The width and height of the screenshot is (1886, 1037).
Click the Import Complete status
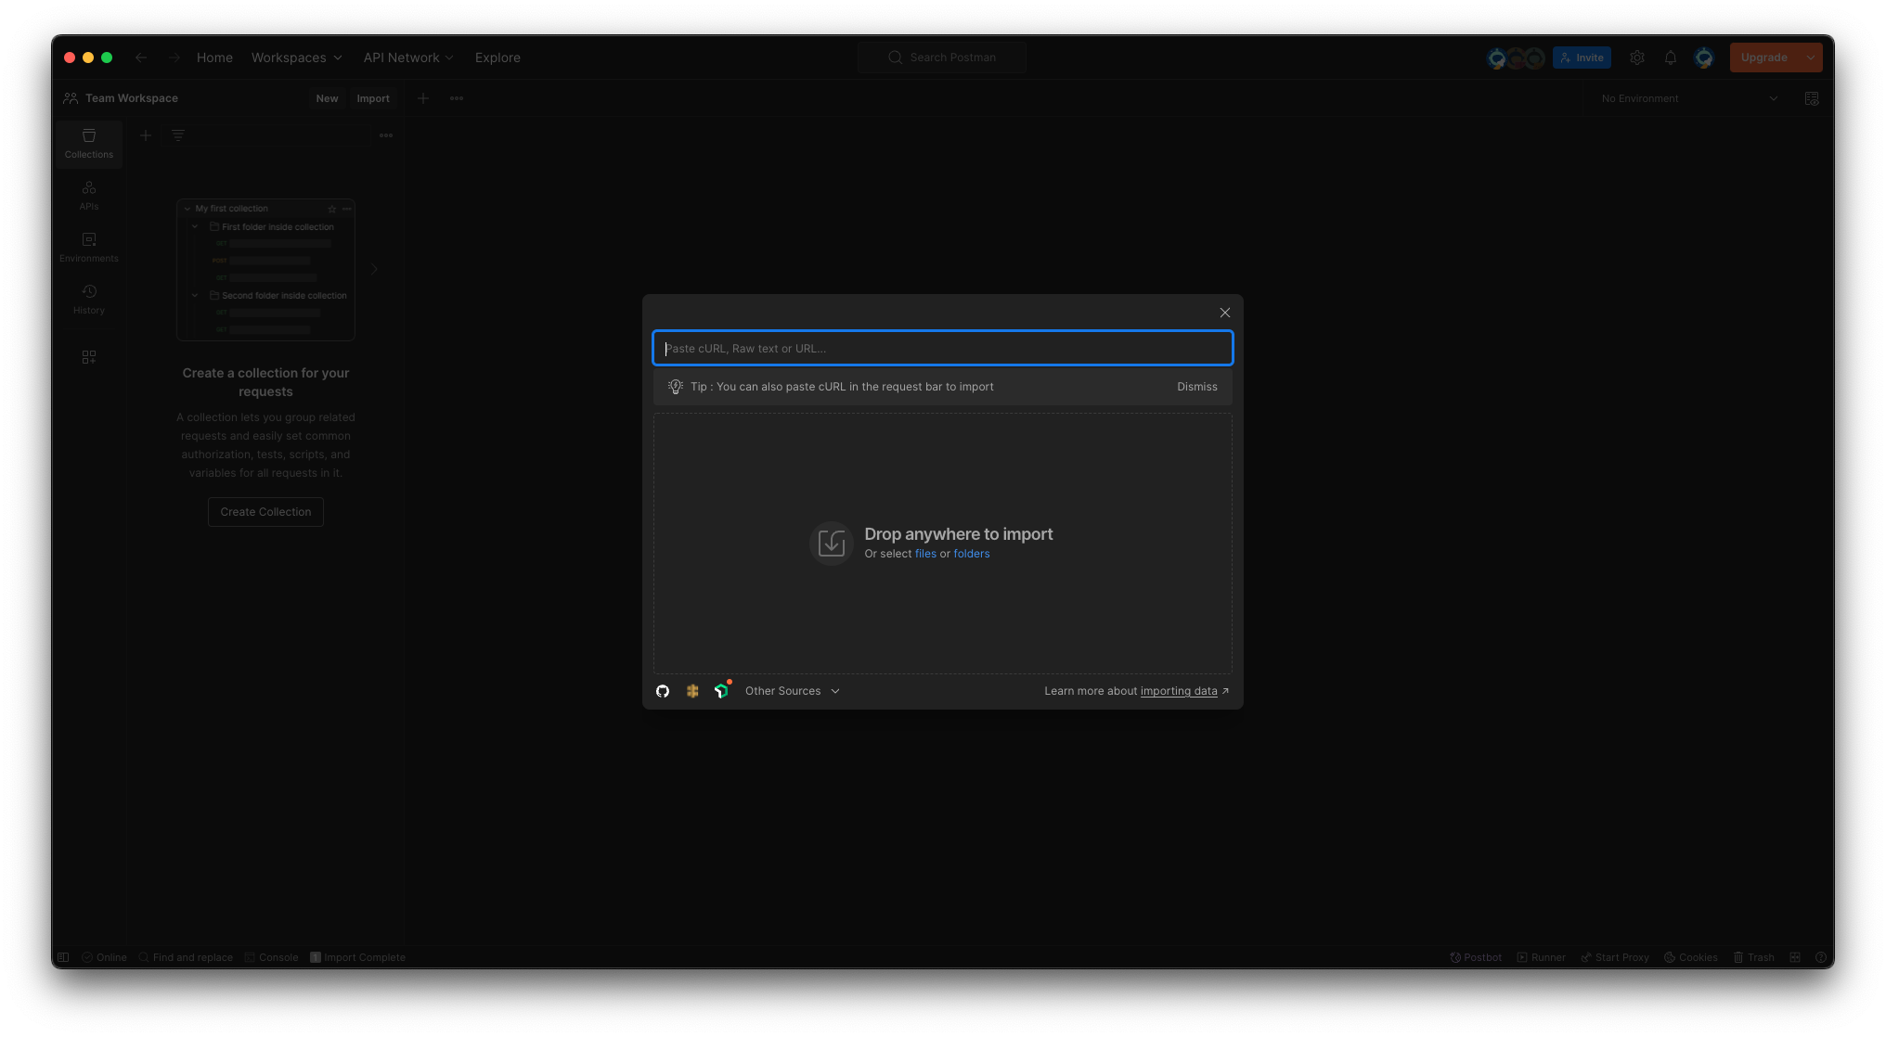tap(357, 957)
